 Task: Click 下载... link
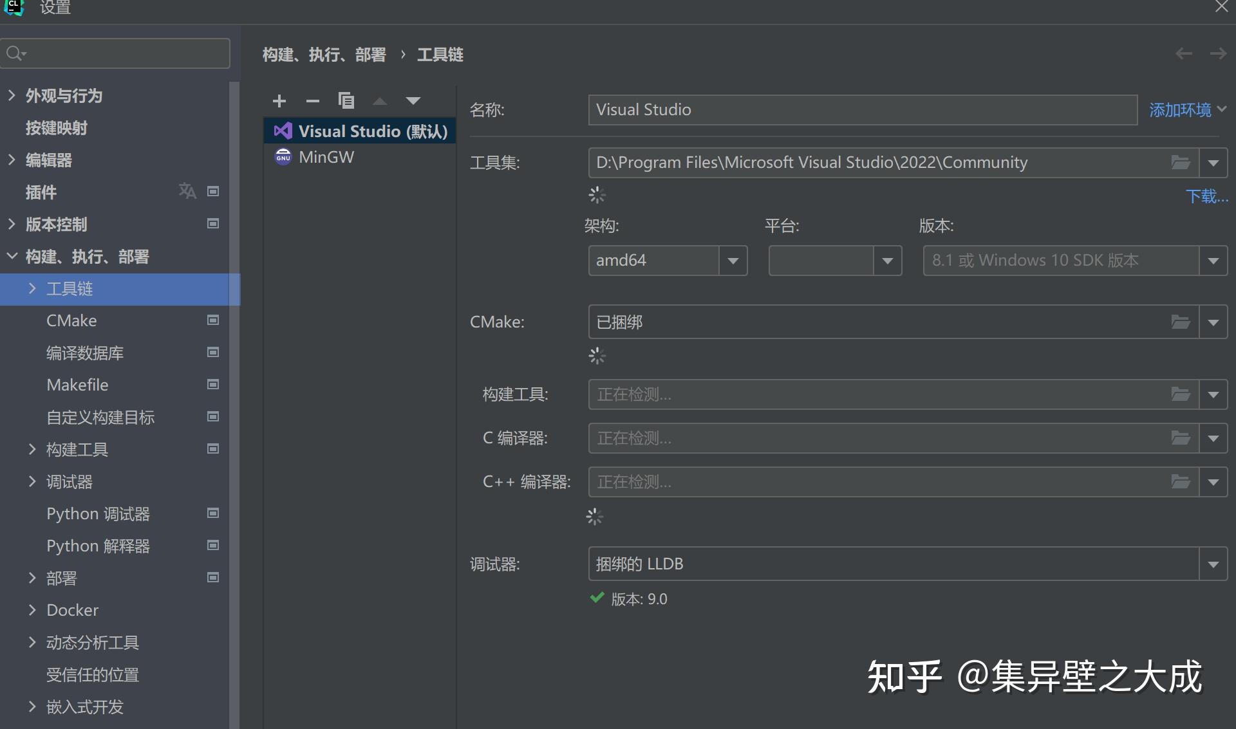tap(1207, 196)
